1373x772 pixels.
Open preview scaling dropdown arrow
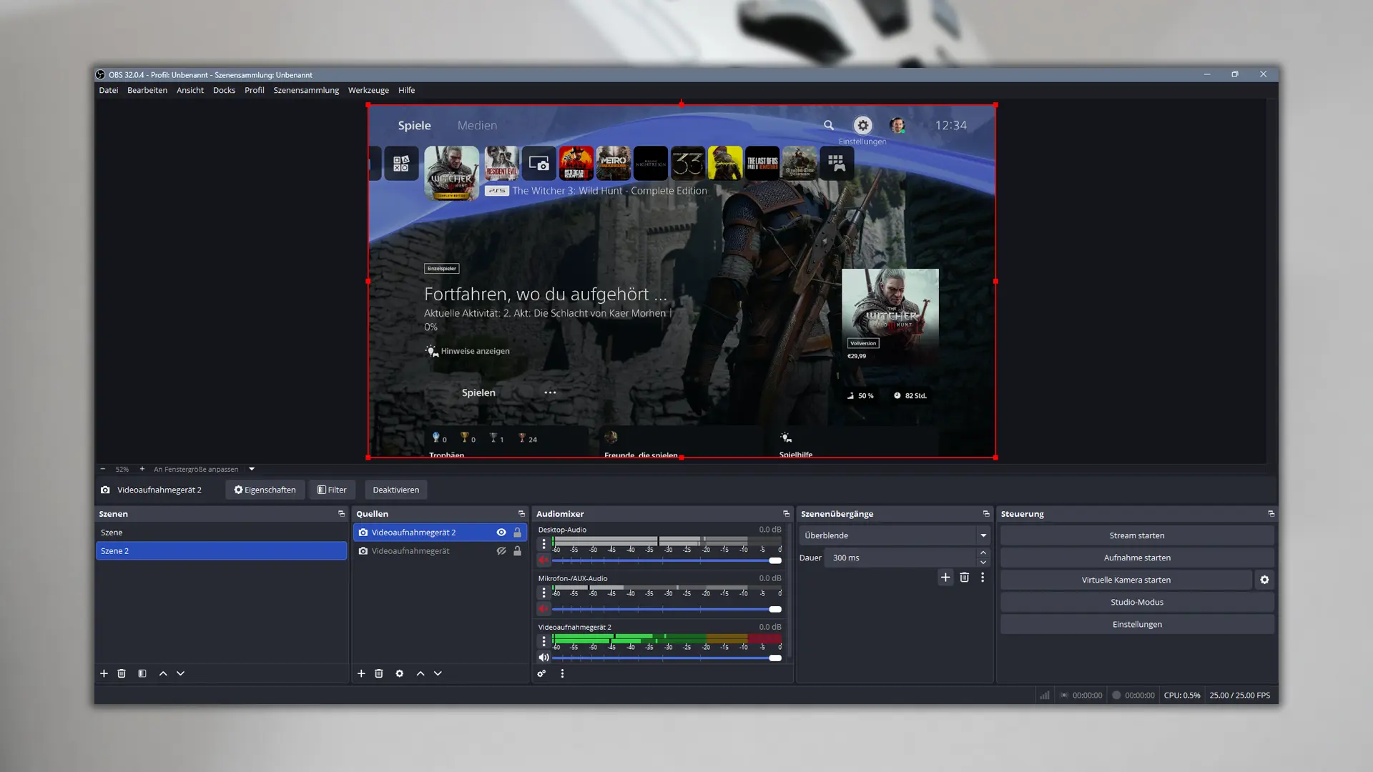[x=252, y=469]
